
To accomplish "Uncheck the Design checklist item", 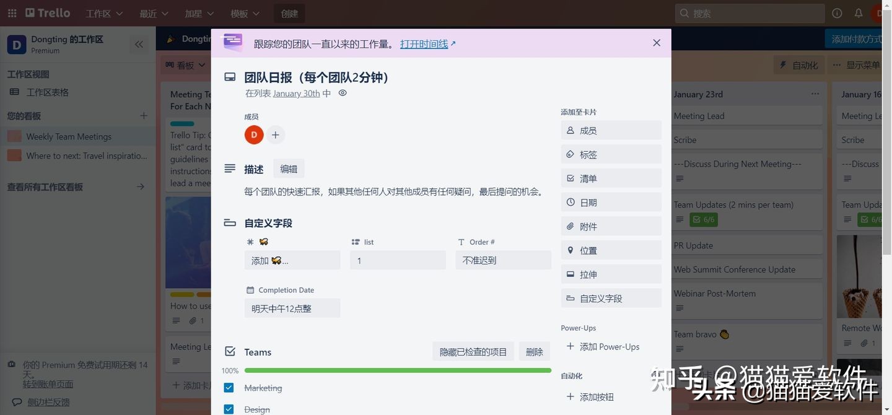I will [x=229, y=409].
